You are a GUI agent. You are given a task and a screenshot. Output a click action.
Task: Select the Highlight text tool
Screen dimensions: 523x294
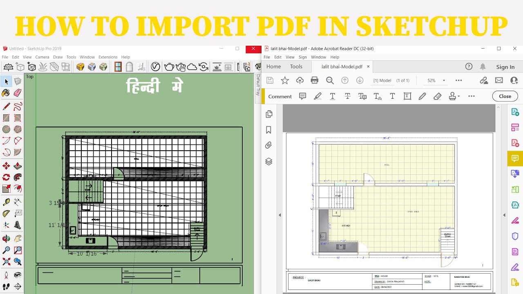[317, 96]
